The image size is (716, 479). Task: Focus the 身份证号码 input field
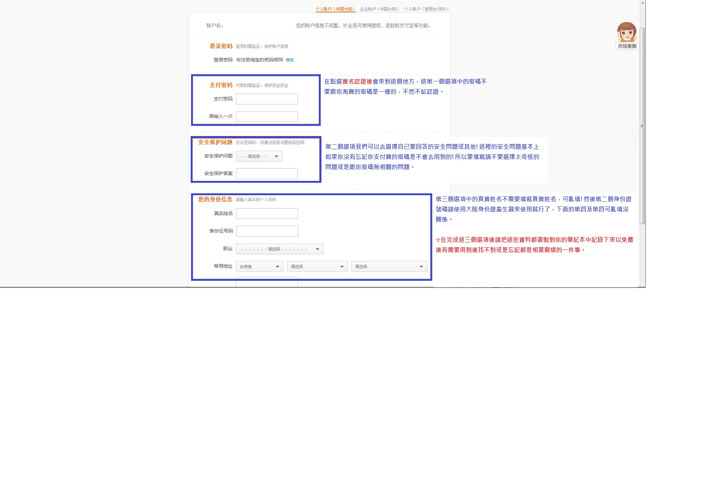[x=267, y=231]
